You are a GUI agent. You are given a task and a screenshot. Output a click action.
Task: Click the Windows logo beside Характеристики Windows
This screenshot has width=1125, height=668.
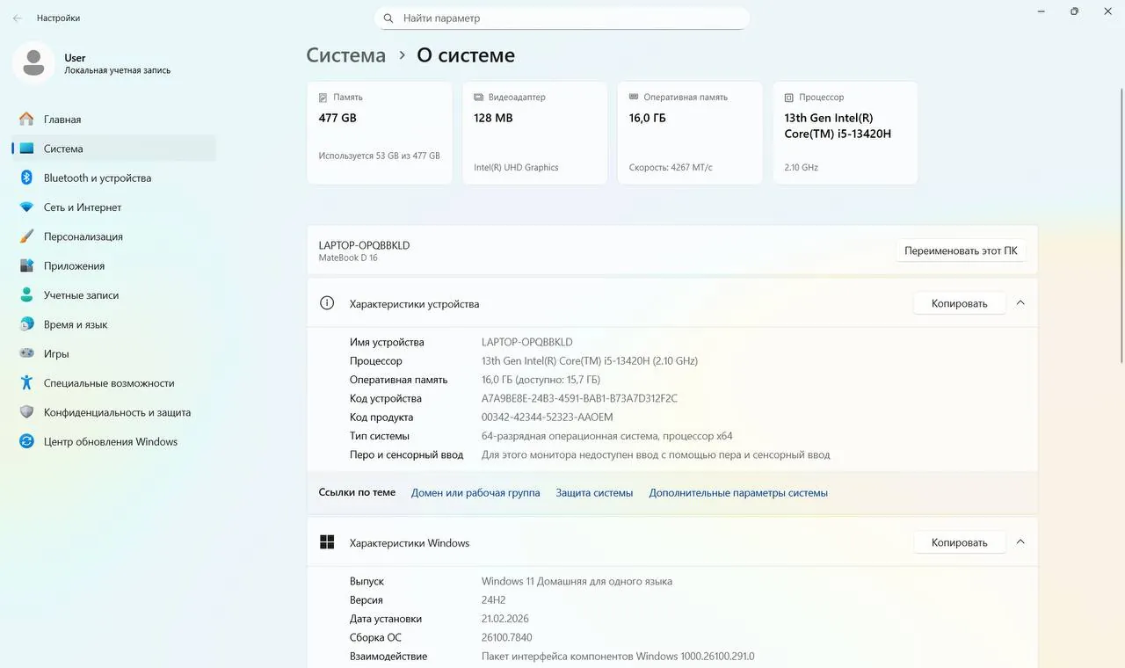coord(327,542)
